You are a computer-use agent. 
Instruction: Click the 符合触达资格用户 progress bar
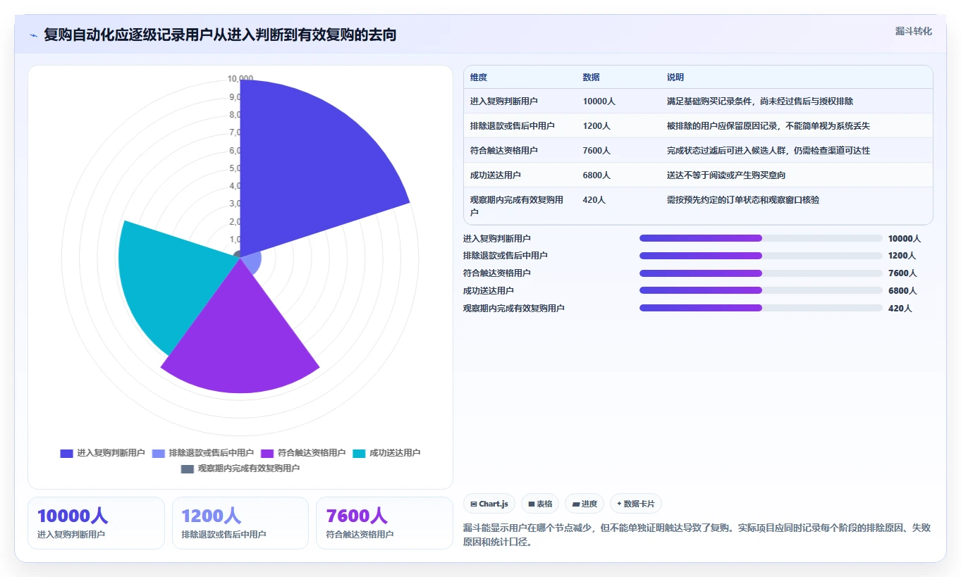(761, 273)
